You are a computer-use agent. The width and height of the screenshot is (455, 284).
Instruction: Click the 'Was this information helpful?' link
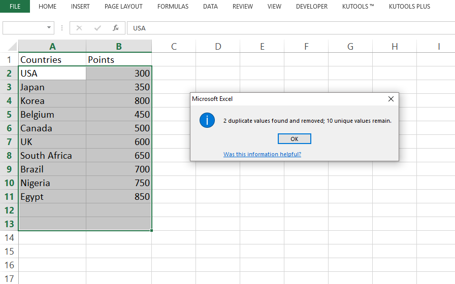pos(262,154)
